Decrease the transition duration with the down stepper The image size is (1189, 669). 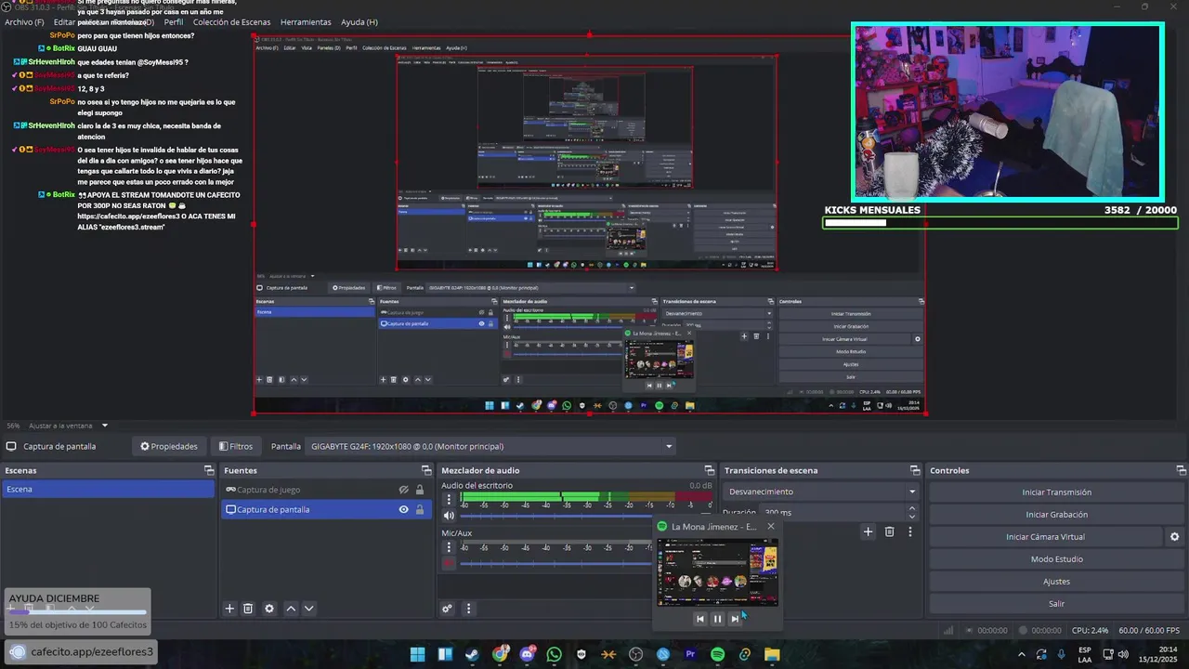pos(912,517)
